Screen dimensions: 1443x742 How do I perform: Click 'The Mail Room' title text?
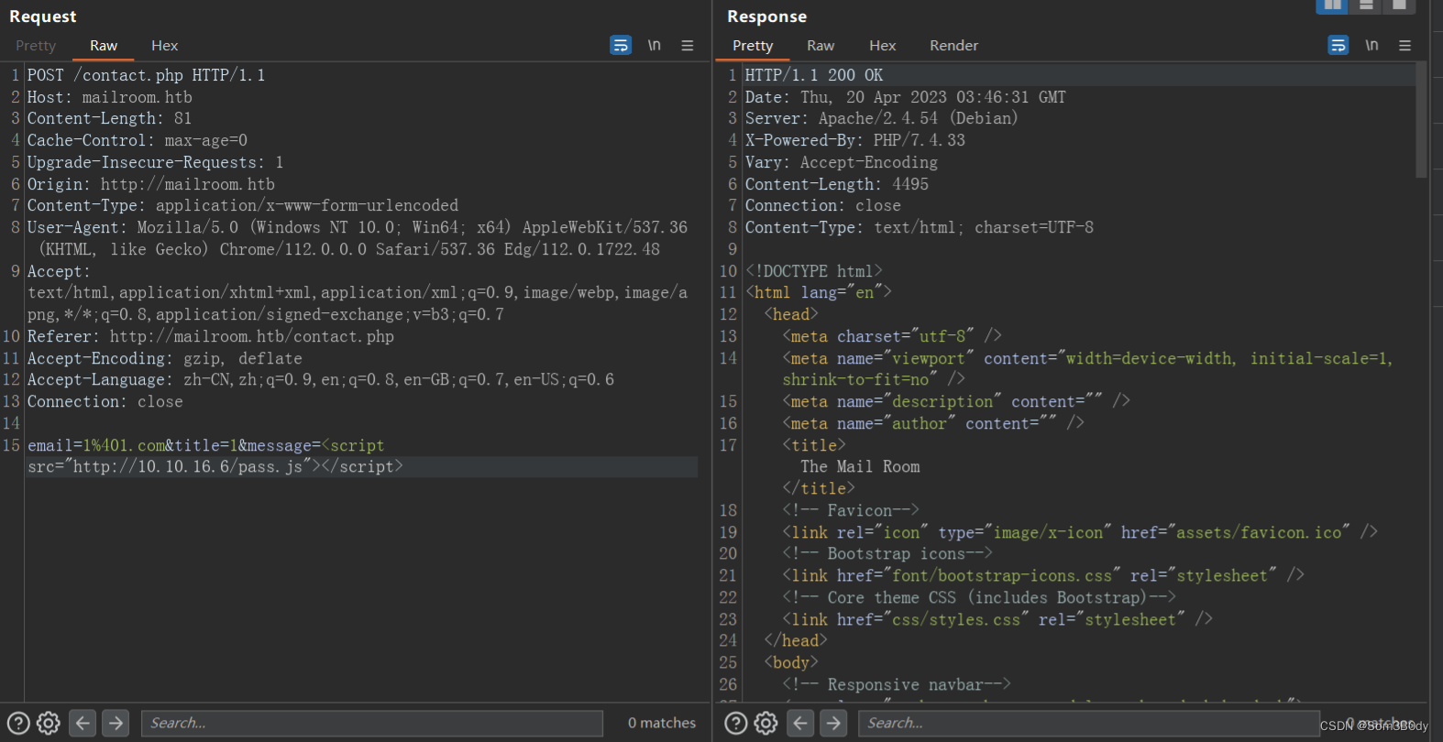point(860,466)
